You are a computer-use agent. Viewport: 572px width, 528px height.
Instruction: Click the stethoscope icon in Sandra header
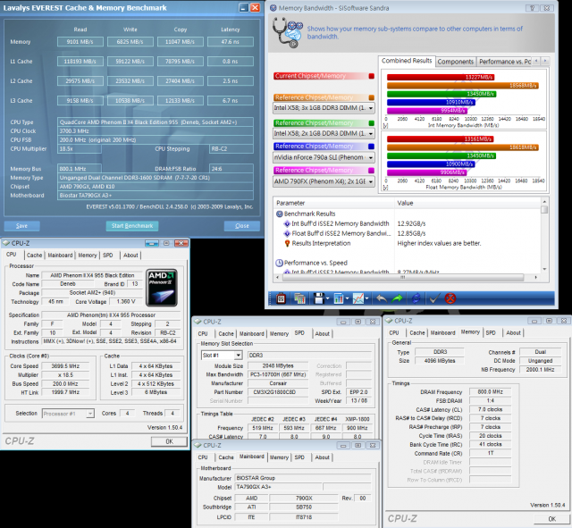pos(288,32)
